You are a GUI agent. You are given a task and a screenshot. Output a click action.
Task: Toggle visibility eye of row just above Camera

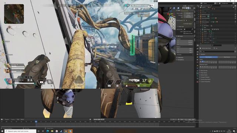point(236,15)
